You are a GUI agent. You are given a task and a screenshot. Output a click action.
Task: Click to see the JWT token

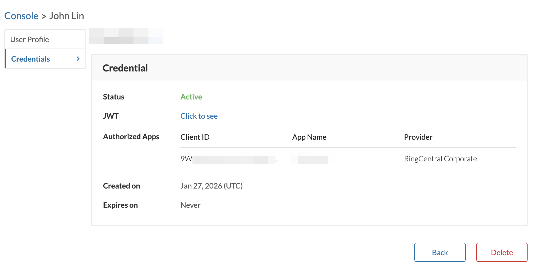199,116
